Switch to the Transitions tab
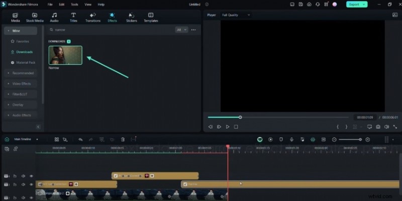402x201 pixels. pyautogui.click(x=93, y=18)
